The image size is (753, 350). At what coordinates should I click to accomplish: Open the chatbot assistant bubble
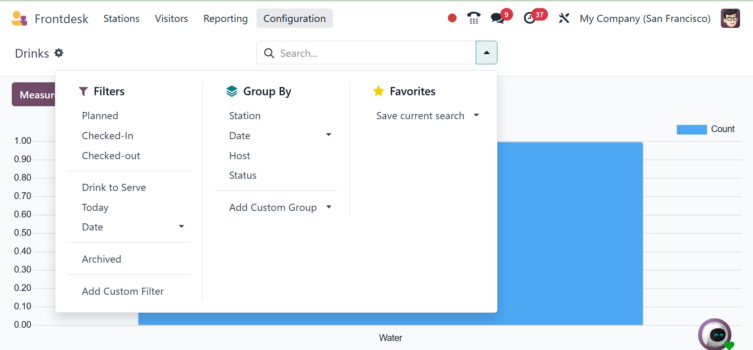[x=715, y=335]
